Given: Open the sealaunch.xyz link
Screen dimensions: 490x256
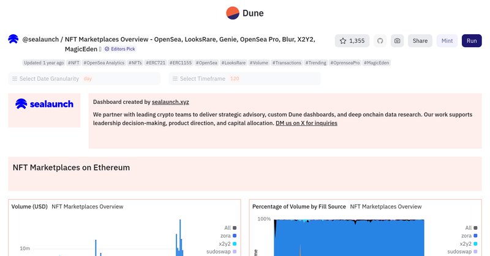Looking at the screenshot, I should pos(170,102).
